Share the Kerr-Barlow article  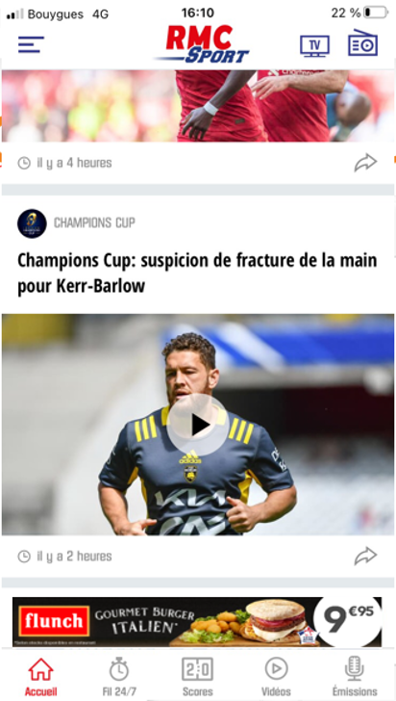point(365,557)
